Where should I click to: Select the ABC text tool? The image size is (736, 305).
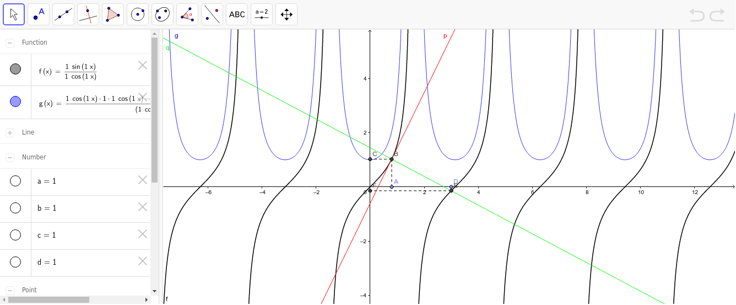pos(237,14)
